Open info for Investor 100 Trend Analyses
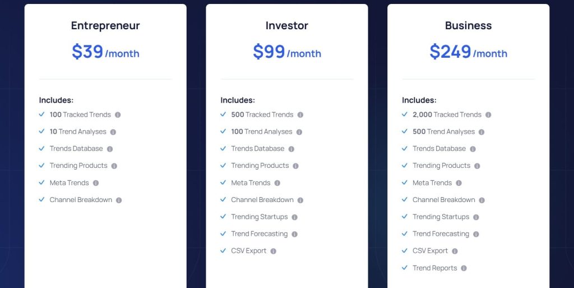 (299, 132)
